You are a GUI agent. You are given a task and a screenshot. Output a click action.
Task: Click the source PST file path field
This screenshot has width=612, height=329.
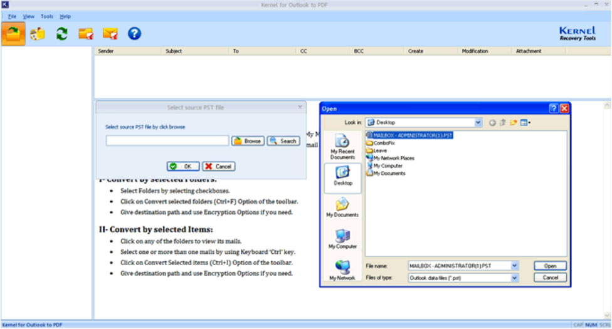167,140
